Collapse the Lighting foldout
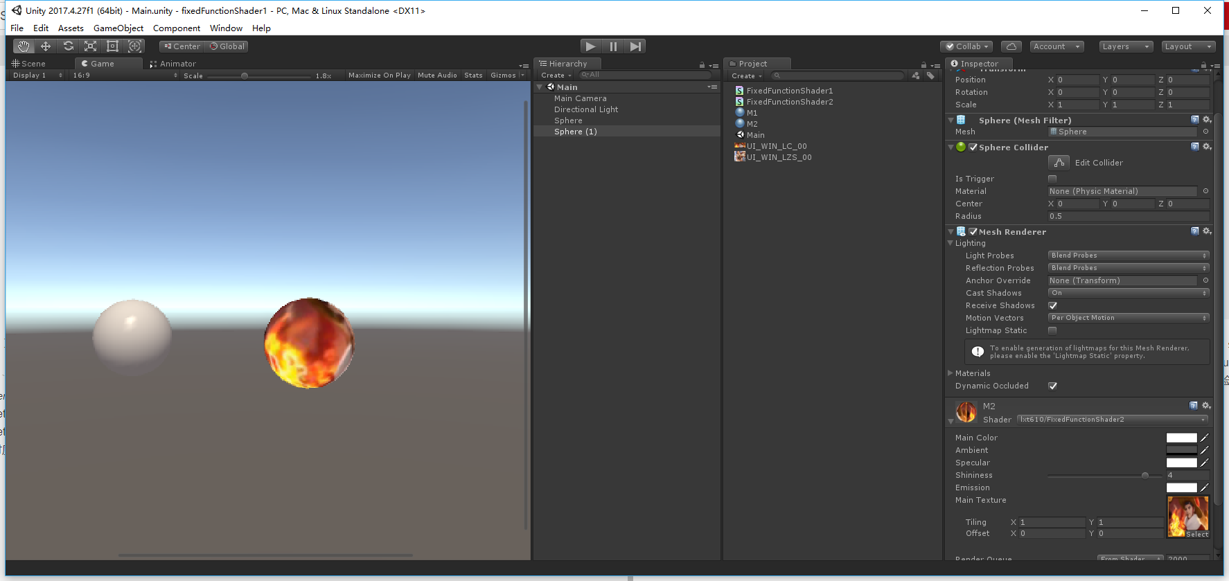 click(951, 243)
